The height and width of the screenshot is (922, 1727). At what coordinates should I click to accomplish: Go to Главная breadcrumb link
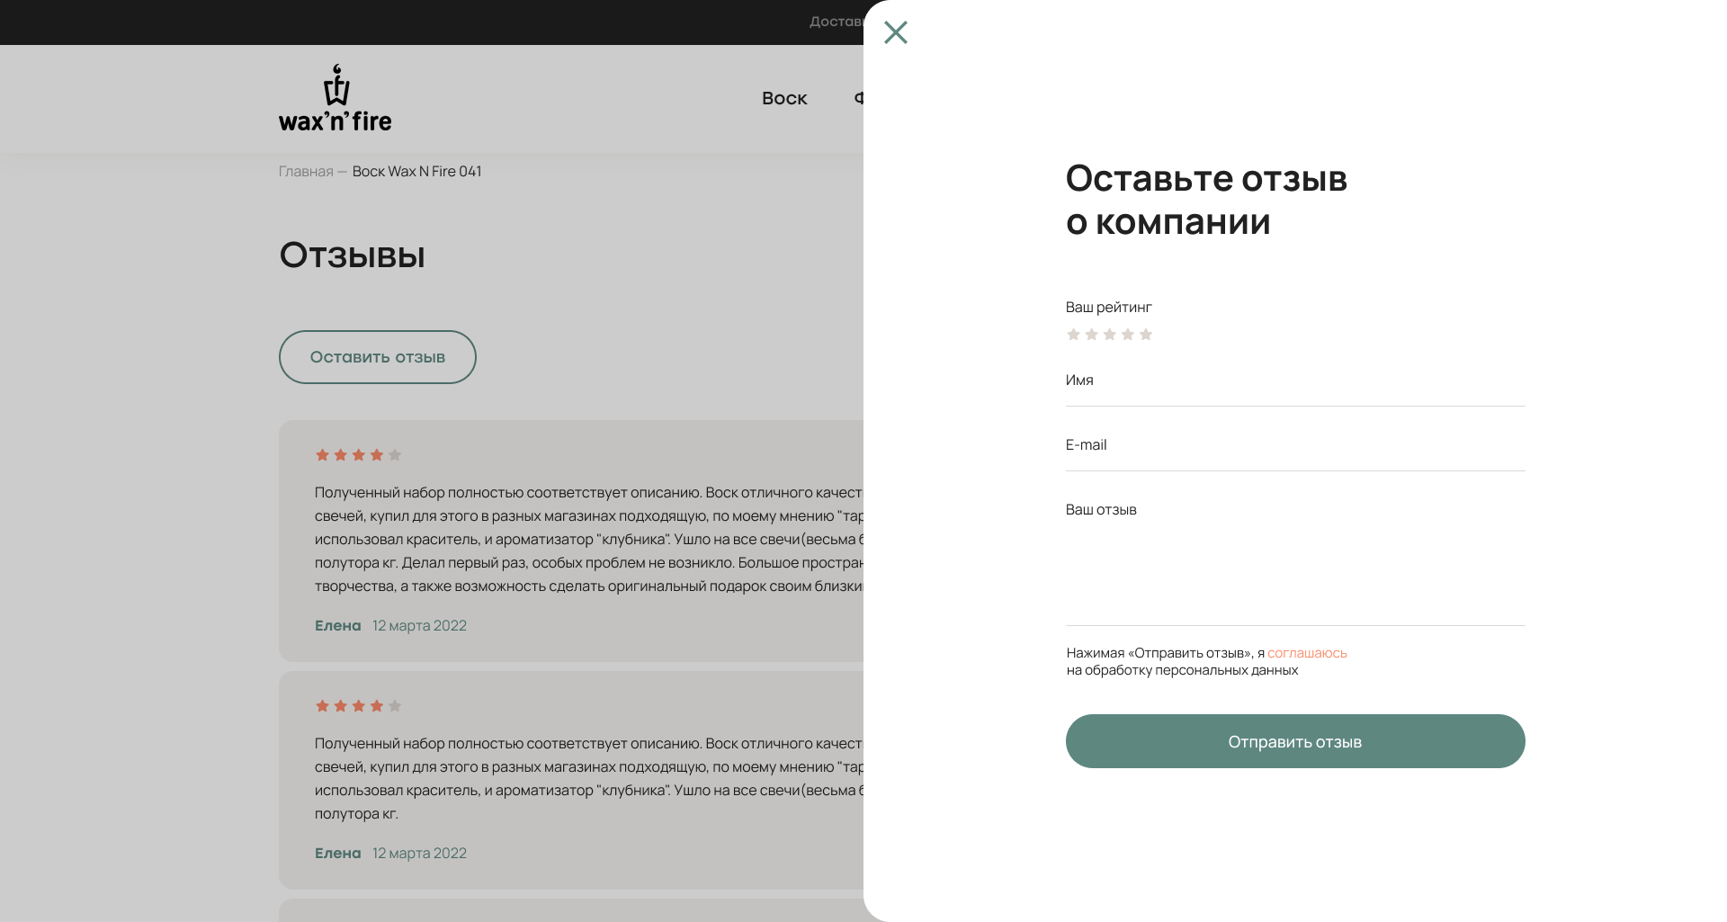pos(306,172)
